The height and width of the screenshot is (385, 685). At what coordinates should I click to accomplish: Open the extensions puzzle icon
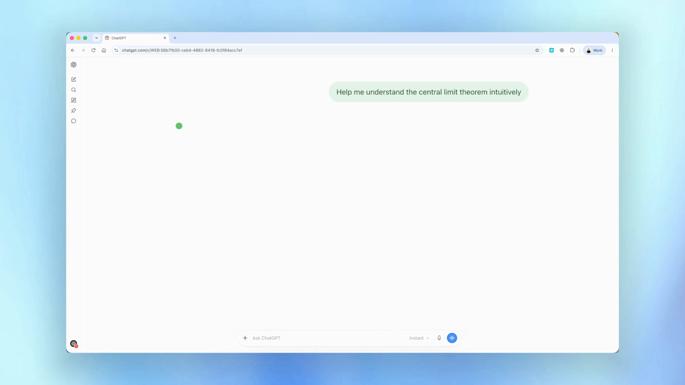click(x=572, y=50)
